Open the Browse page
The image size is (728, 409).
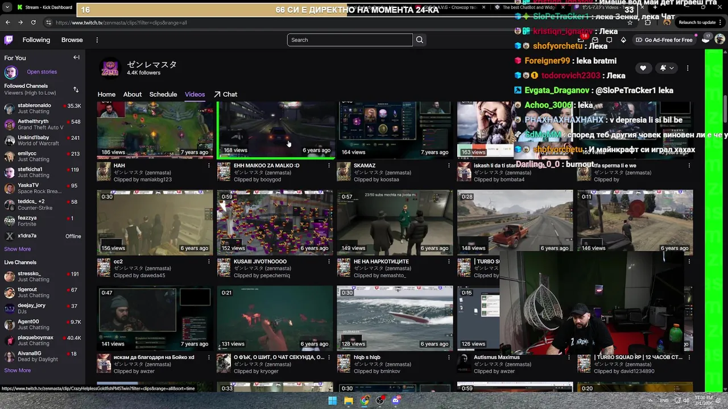(x=72, y=40)
